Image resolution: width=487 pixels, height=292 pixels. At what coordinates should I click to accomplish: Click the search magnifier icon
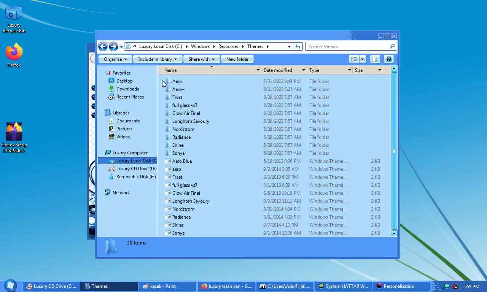click(392, 46)
